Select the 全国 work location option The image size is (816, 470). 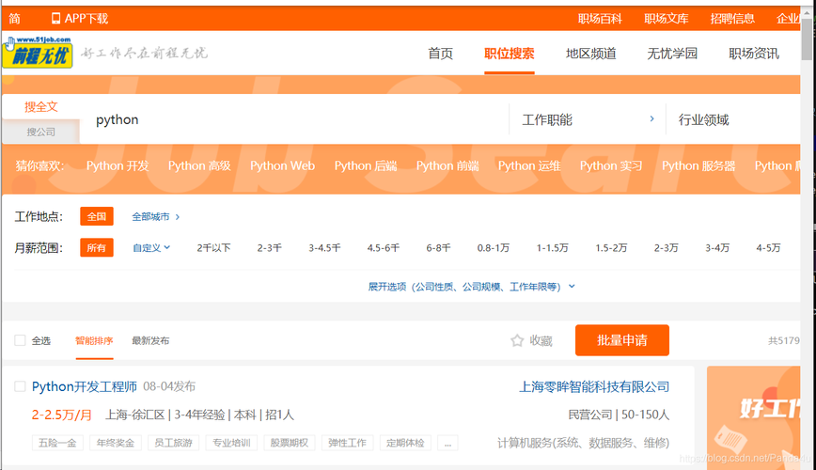96,216
